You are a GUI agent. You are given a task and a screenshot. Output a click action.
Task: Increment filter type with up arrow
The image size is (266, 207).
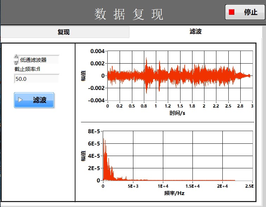point(16,57)
